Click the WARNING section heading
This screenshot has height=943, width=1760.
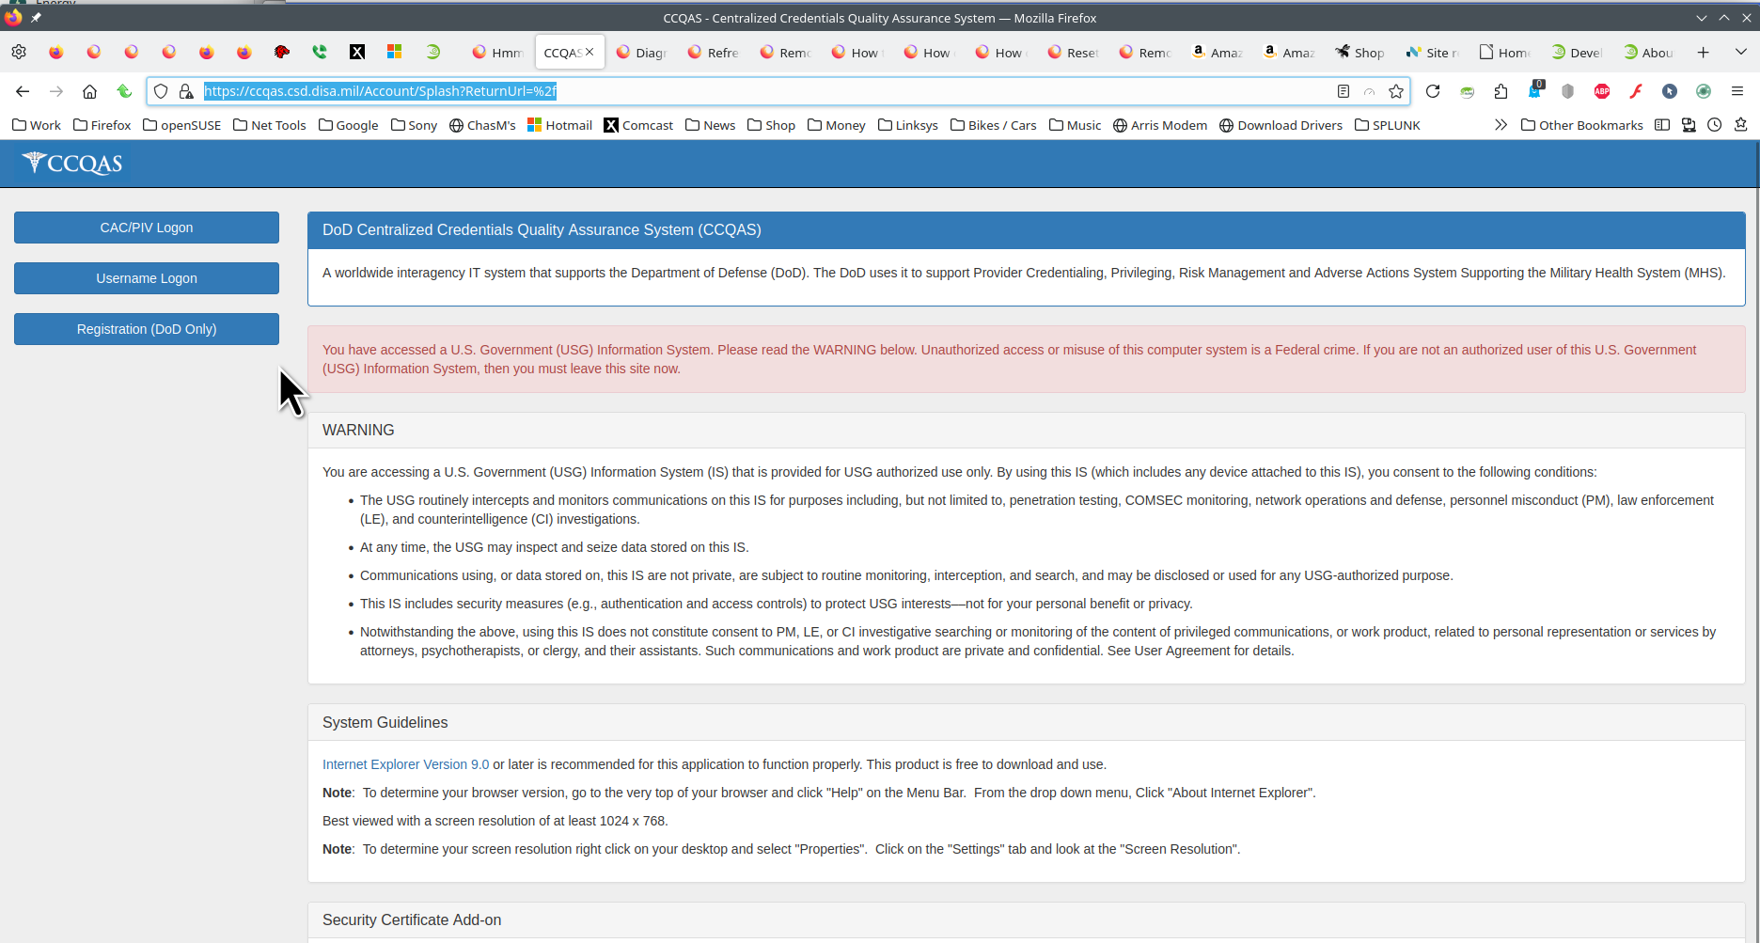[x=358, y=430]
